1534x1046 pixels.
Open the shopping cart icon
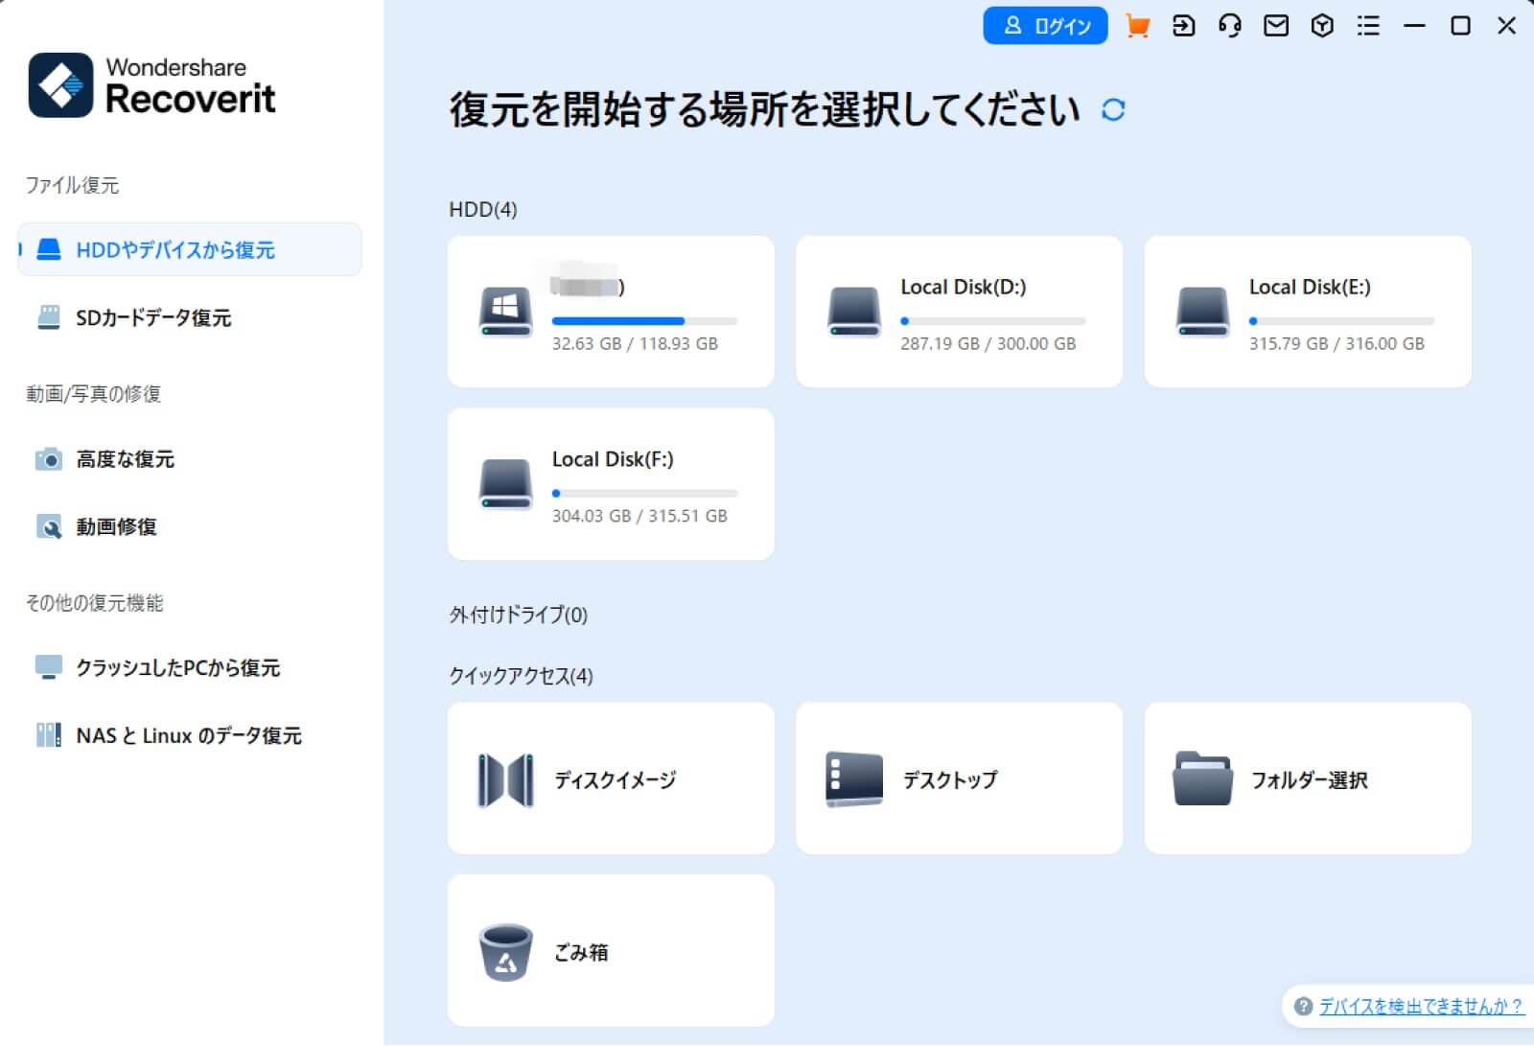pos(1137,26)
